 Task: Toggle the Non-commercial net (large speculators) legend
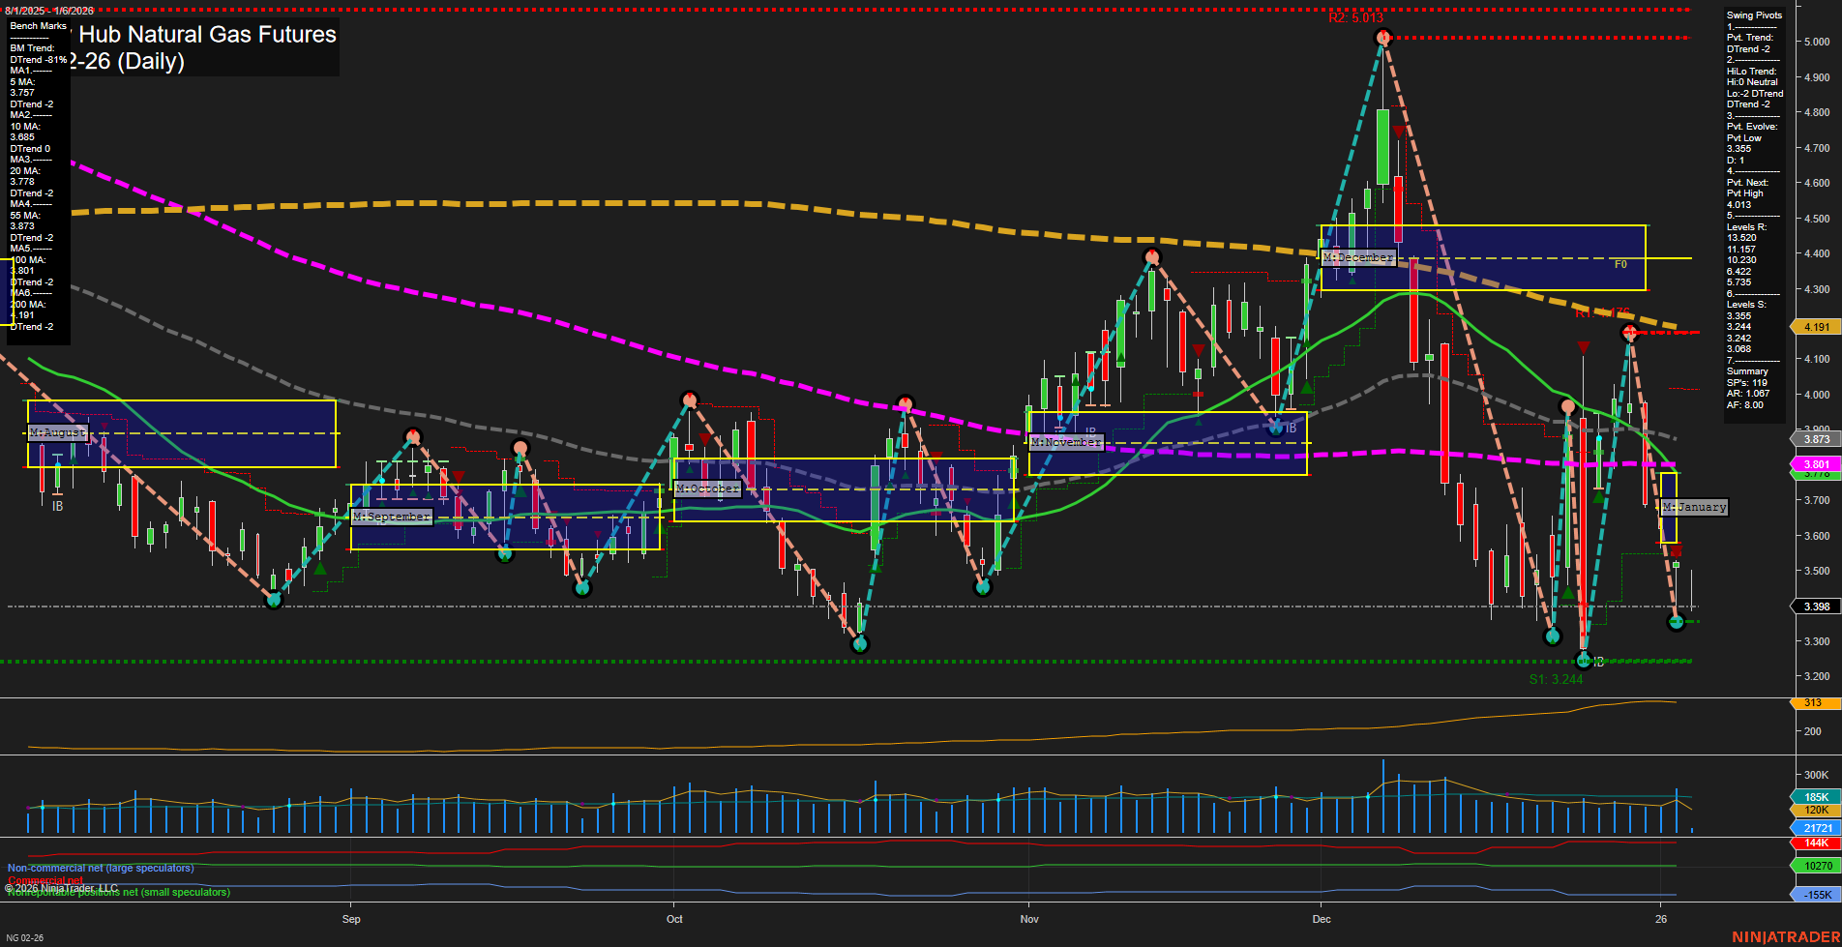coord(99,868)
